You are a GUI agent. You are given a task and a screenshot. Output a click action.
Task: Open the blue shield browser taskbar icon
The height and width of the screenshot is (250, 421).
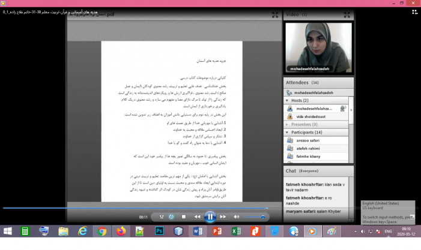pos(274,231)
